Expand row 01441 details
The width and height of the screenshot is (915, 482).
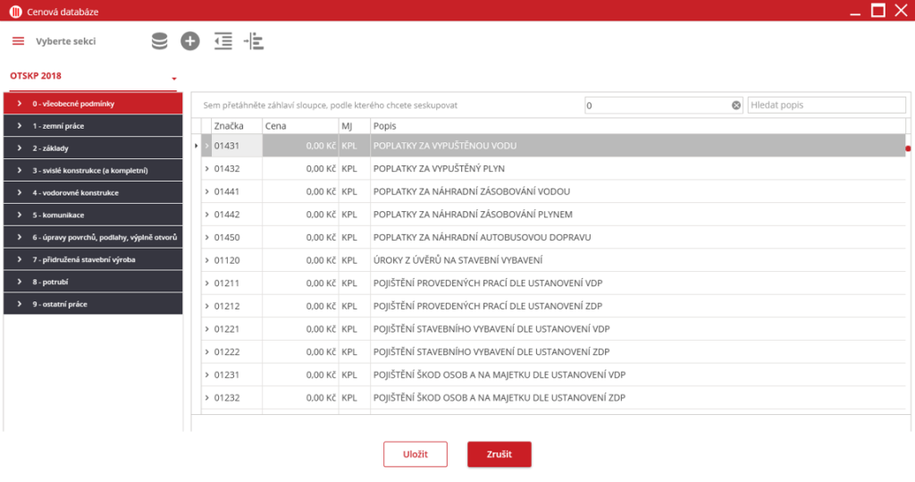coord(206,191)
